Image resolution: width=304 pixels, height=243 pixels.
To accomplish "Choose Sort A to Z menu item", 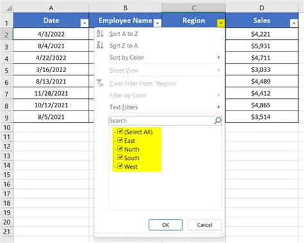I will (x=159, y=33).
